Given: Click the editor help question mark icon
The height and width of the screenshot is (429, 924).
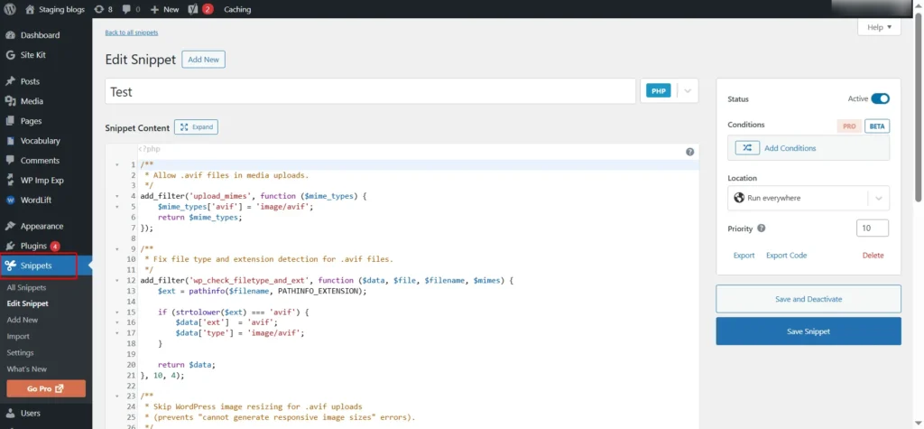Looking at the screenshot, I should [x=689, y=152].
